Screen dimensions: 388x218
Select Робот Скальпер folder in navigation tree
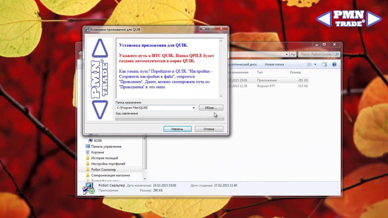click(103, 170)
